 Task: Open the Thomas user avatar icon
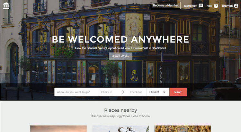coord(236,6)
